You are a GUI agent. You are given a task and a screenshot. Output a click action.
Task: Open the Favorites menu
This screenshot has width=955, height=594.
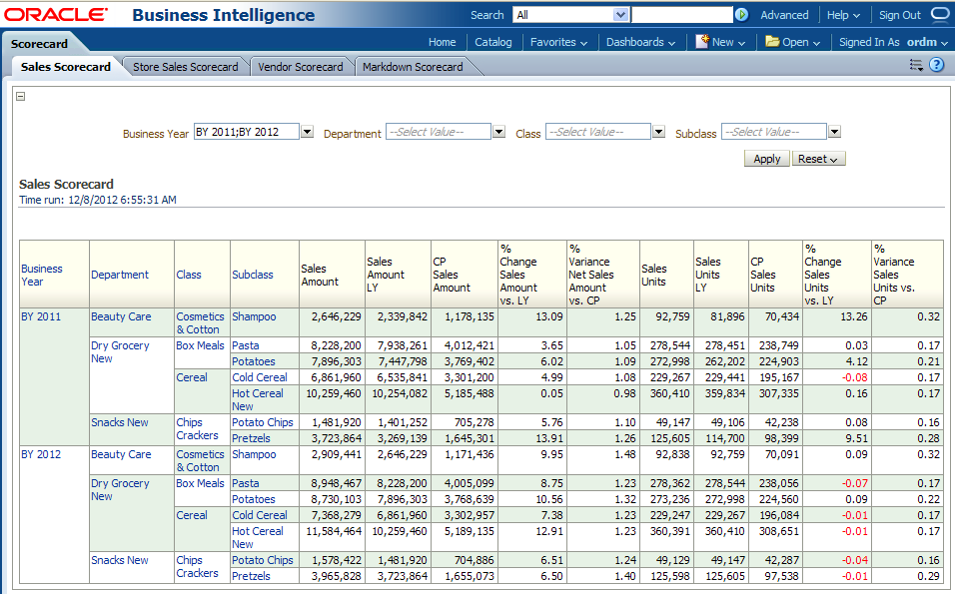click(x=558, y=42)
